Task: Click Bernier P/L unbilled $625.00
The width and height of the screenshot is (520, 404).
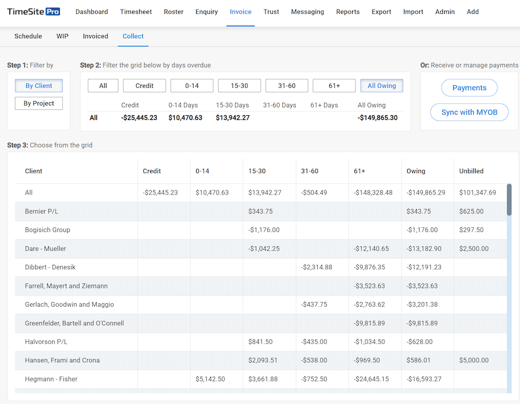Action: coord(471,211)
